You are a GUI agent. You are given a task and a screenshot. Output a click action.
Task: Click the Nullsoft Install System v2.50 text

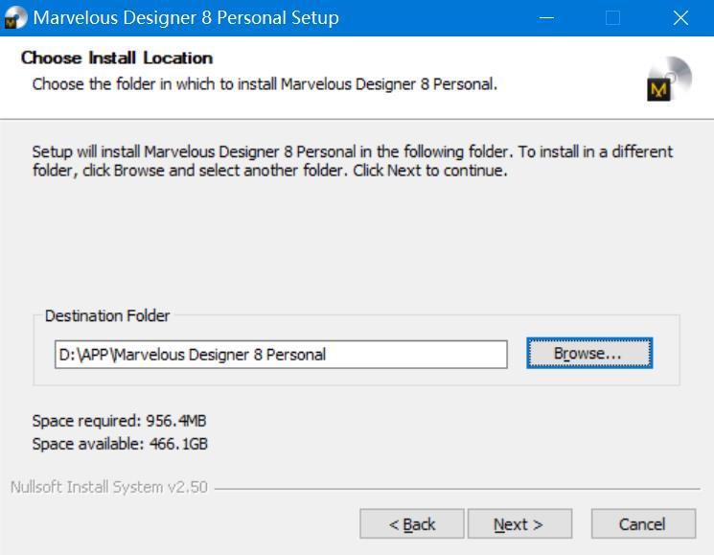click(x=108, y=487)
